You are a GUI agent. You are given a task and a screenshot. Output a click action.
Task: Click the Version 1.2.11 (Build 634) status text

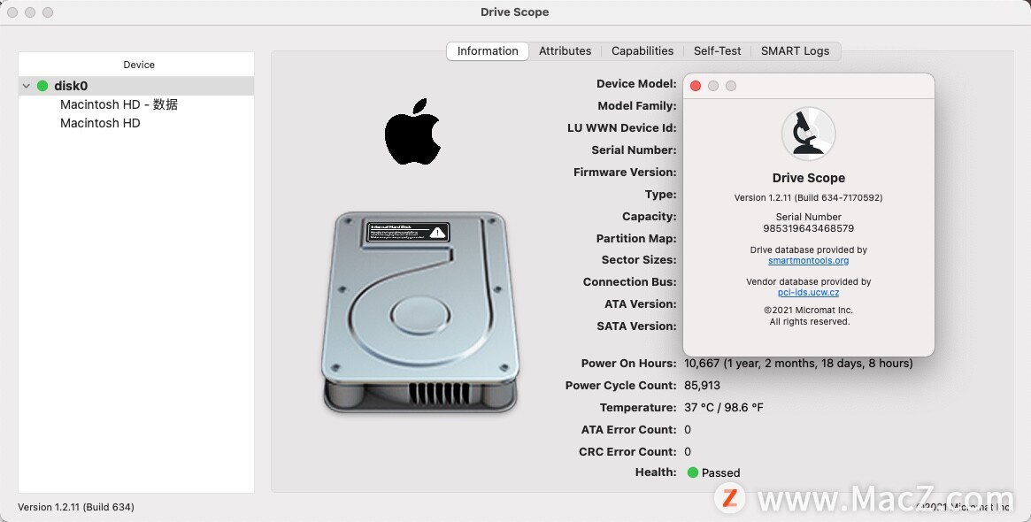pyautogui.click(x=75, y=507)
